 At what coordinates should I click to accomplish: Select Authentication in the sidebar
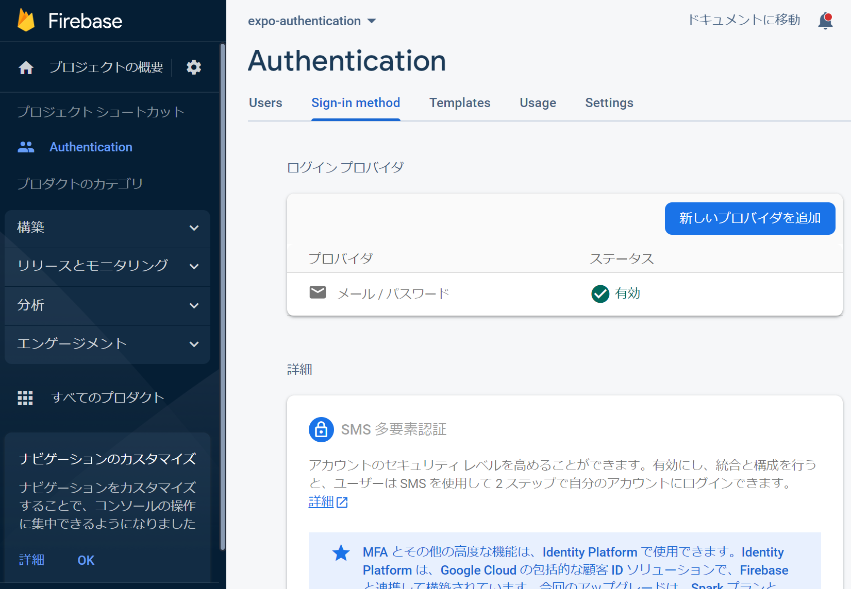[x=91, y=147]
